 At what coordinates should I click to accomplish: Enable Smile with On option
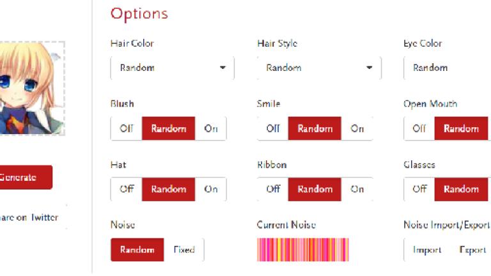(x=357, y=128)
